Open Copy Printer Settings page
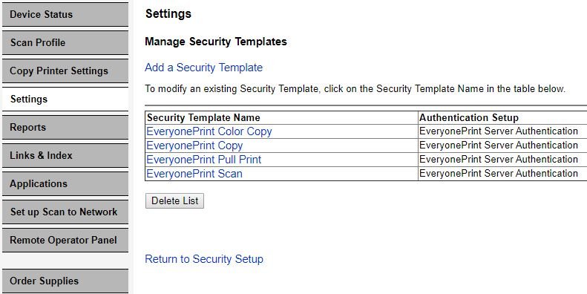This screenshot has height=294, width=587. 65,71
